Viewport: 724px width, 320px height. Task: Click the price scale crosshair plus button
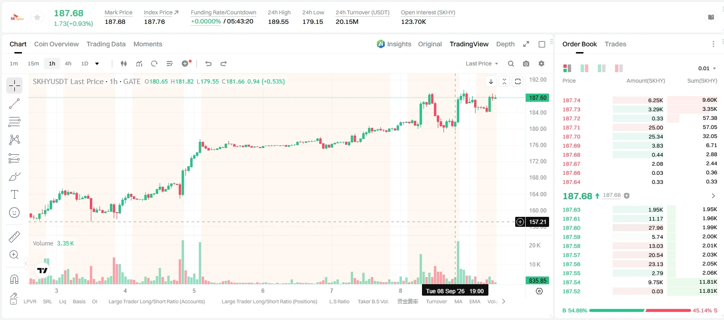(x=520, y=222)
